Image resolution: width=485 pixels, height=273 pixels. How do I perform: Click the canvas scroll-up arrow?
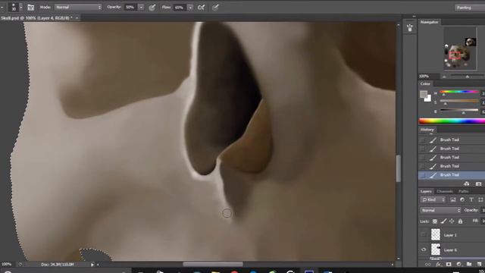coord(399,25)
